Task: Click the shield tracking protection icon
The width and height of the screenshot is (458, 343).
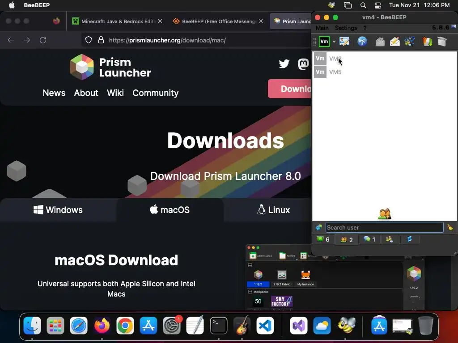Action: pyautogui.click(x=89, y=40)
